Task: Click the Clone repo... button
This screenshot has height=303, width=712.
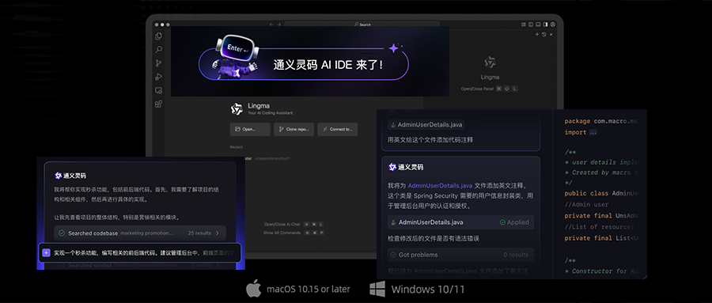Action: [x=294, y=129]
